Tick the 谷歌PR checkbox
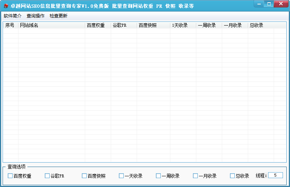The image size is (290, 187). (x=47, y=176)
